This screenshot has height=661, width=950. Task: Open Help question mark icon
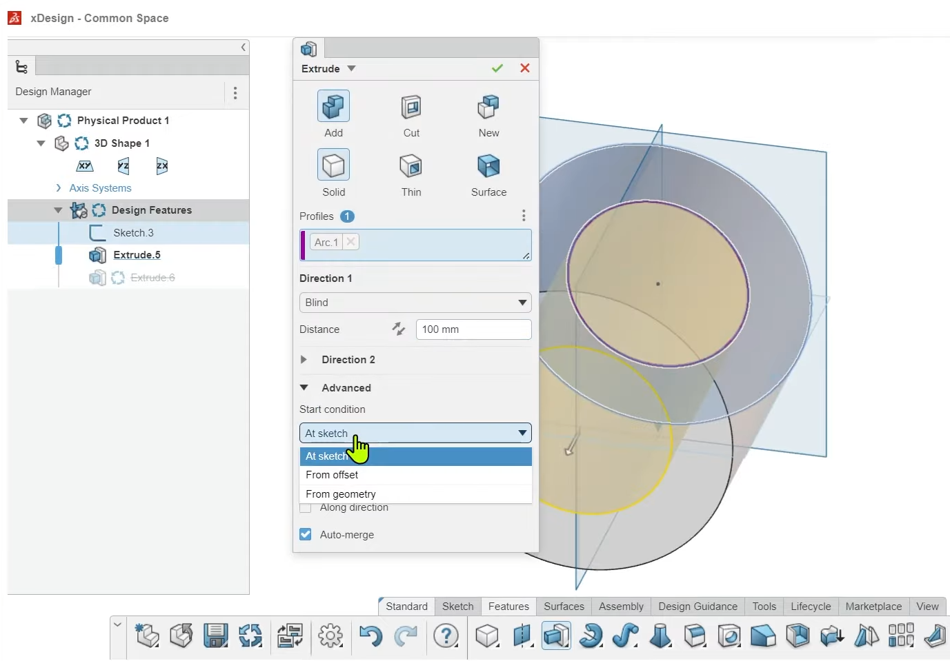446,635
